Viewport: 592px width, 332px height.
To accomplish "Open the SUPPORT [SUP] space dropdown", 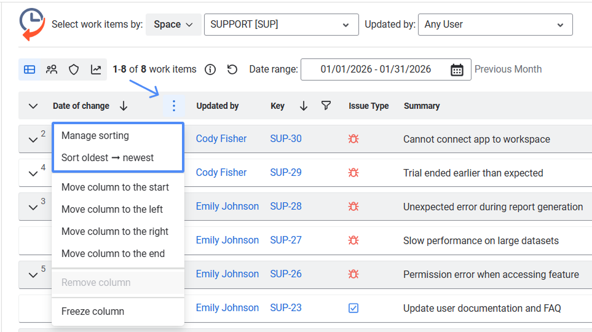I will (281, 25).
